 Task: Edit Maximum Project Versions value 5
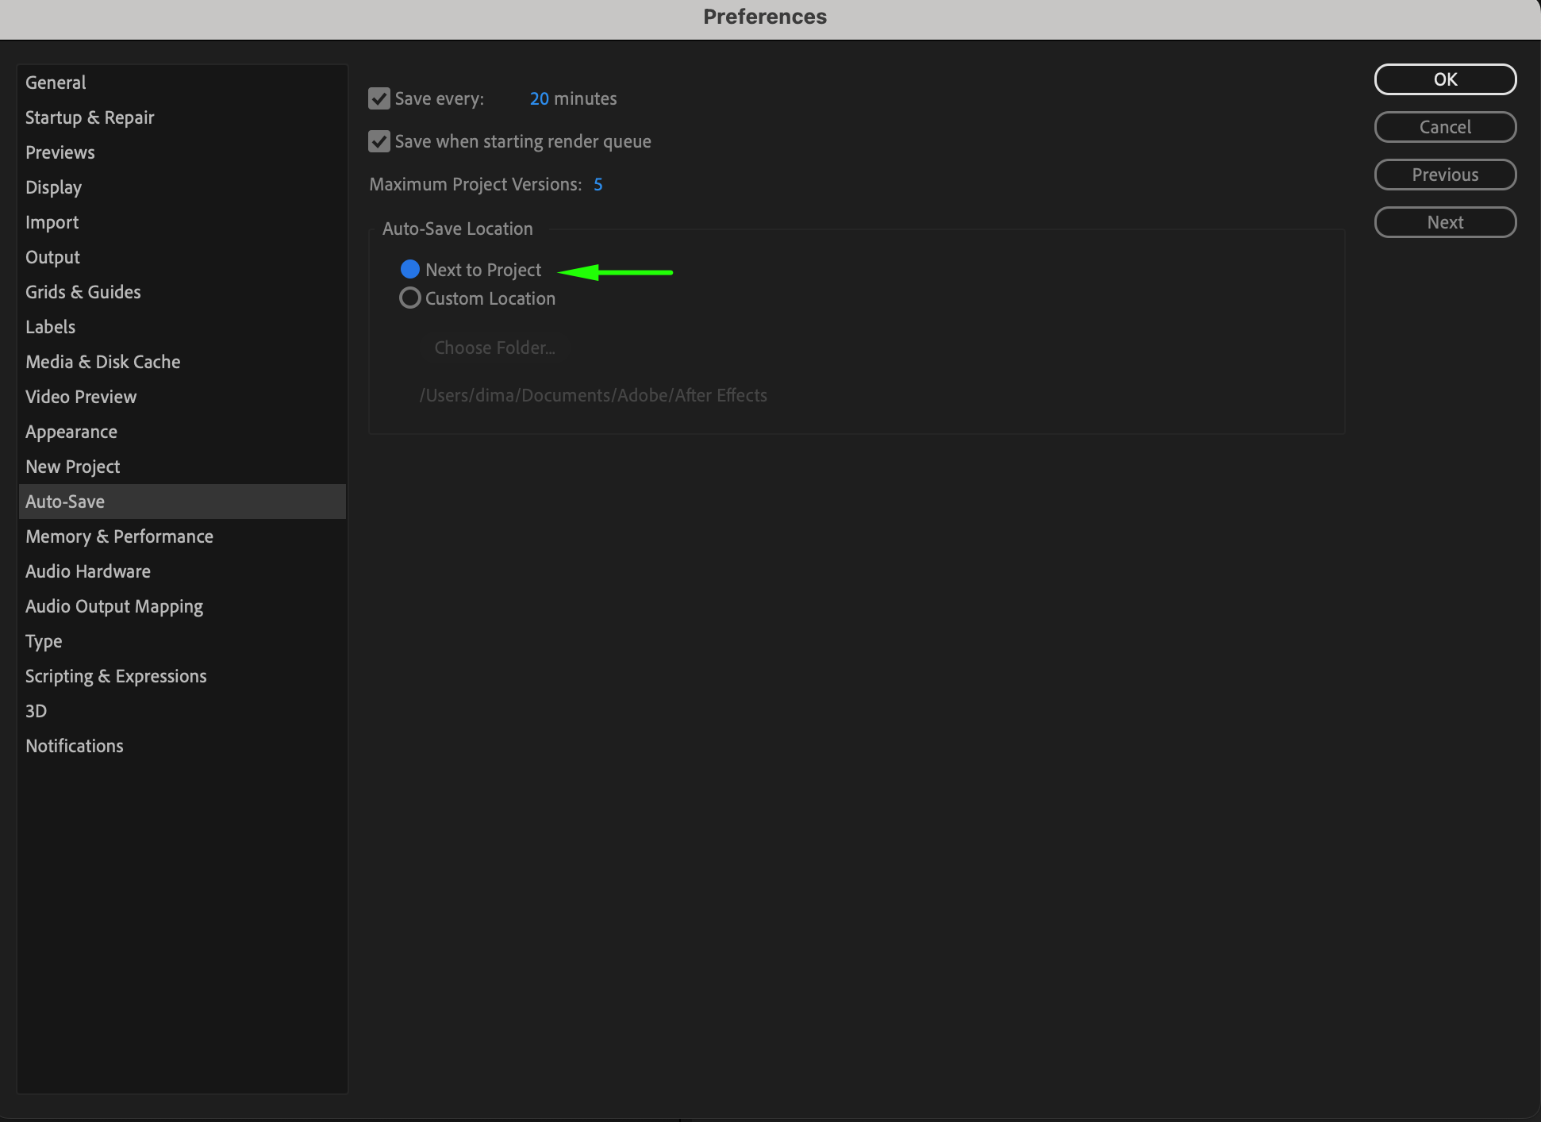(x=598, y=184)
